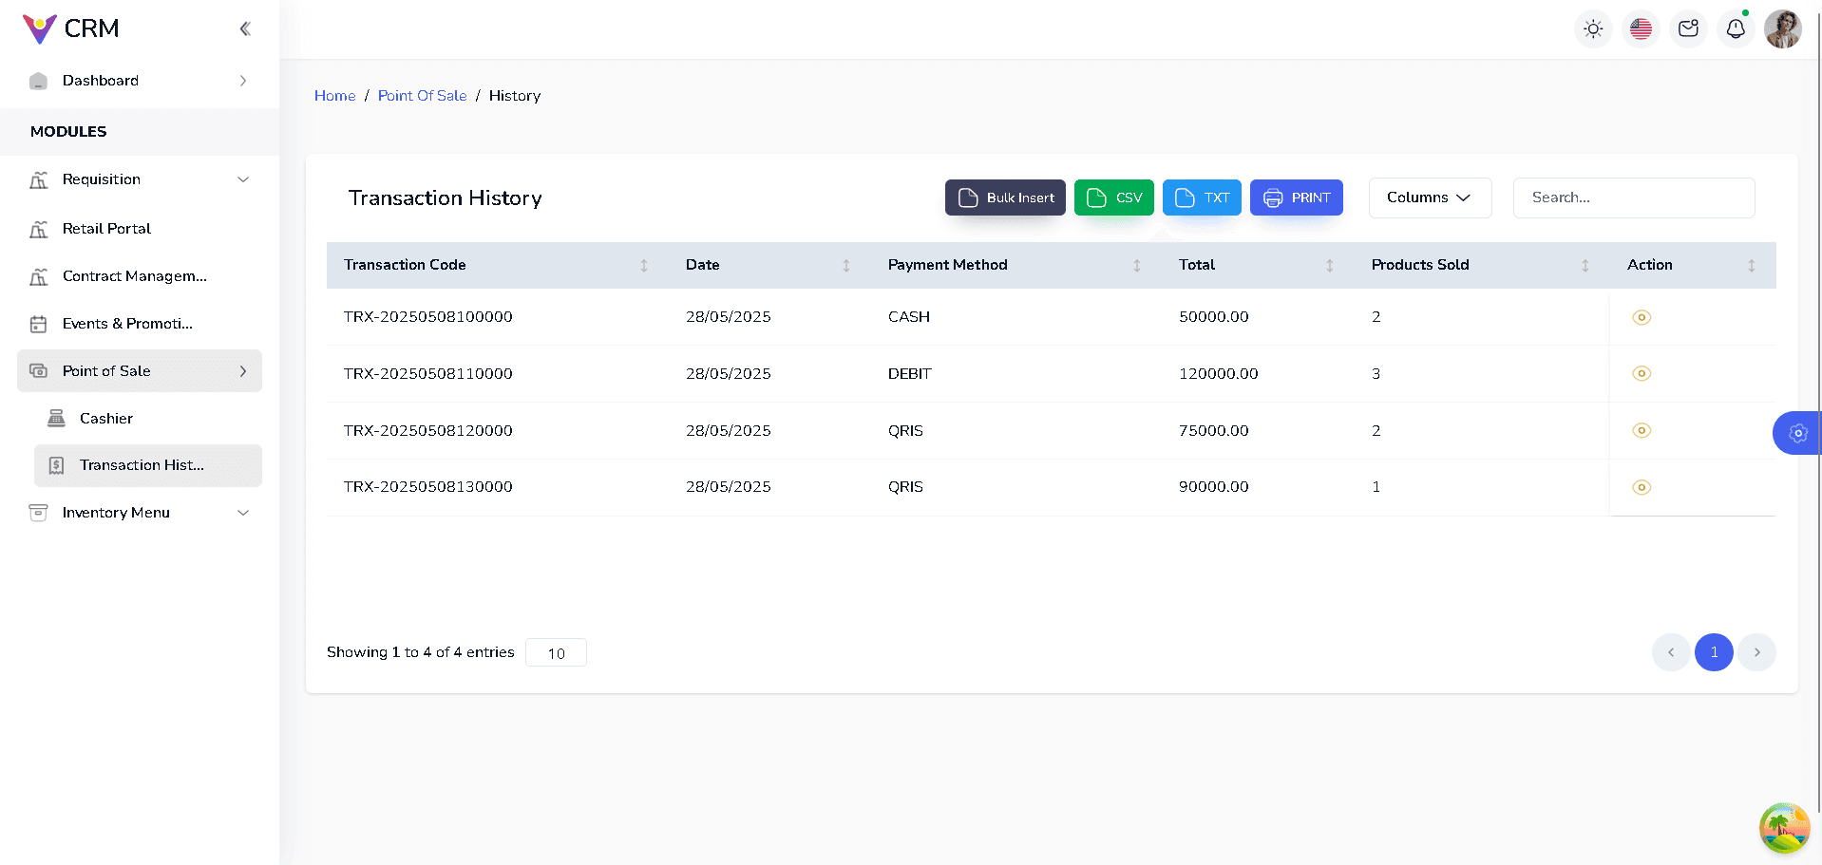
Task: Open the mail inbox icon
Action: [x=1688, y=28]
